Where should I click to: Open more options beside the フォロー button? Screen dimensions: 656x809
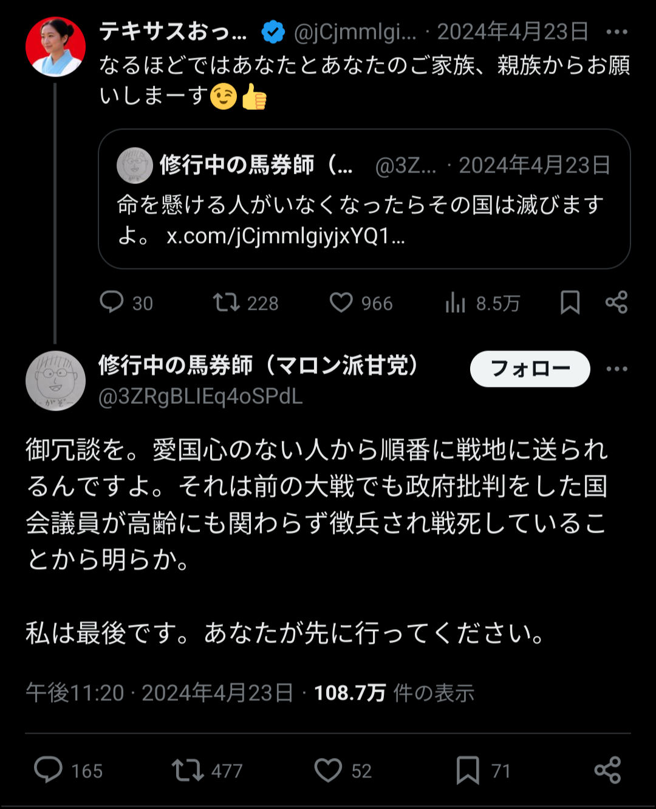point(617,369)
